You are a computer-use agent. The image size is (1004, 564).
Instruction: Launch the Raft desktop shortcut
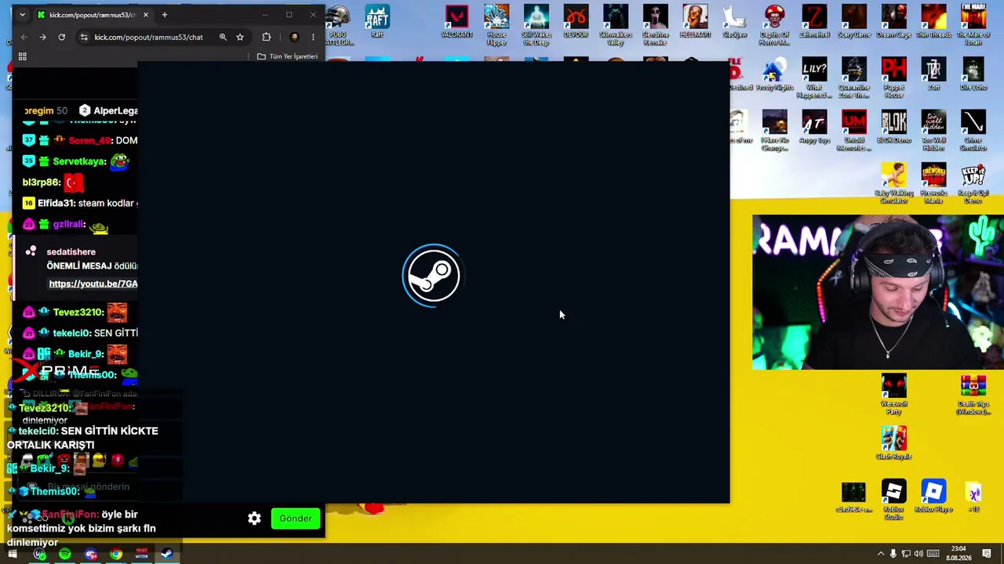pos(377,21)
